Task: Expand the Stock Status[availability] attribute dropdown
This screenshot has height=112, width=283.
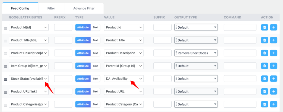Action: 29,79
